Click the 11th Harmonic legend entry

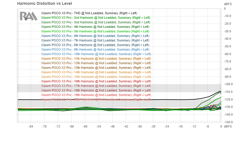coord(96,59)
